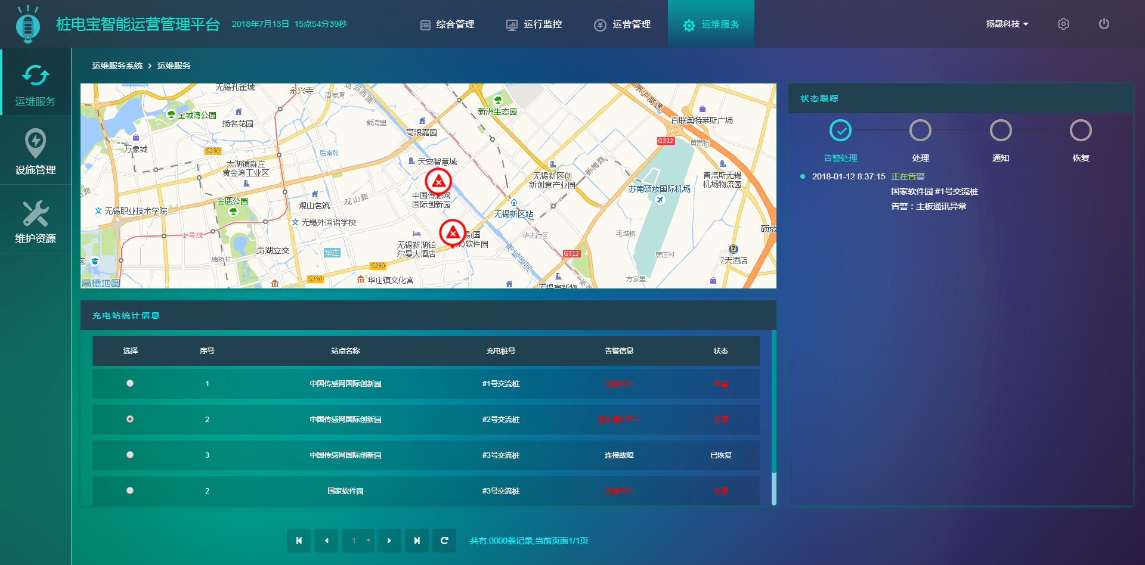Click the 站点名称 column header
This screenshot has width=1145, height=565.
345,351
